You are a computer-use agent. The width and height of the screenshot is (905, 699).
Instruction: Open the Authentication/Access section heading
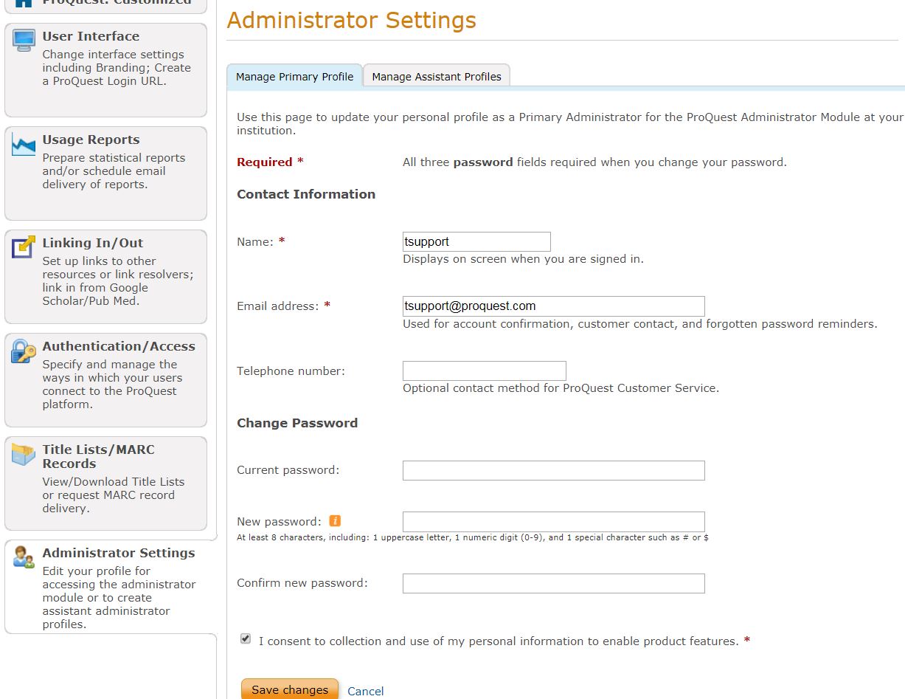pos(119,346)
